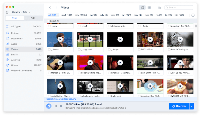201x116 pixels.
Task: Show more file formats ellipsis button
Action: pos(193,15)
